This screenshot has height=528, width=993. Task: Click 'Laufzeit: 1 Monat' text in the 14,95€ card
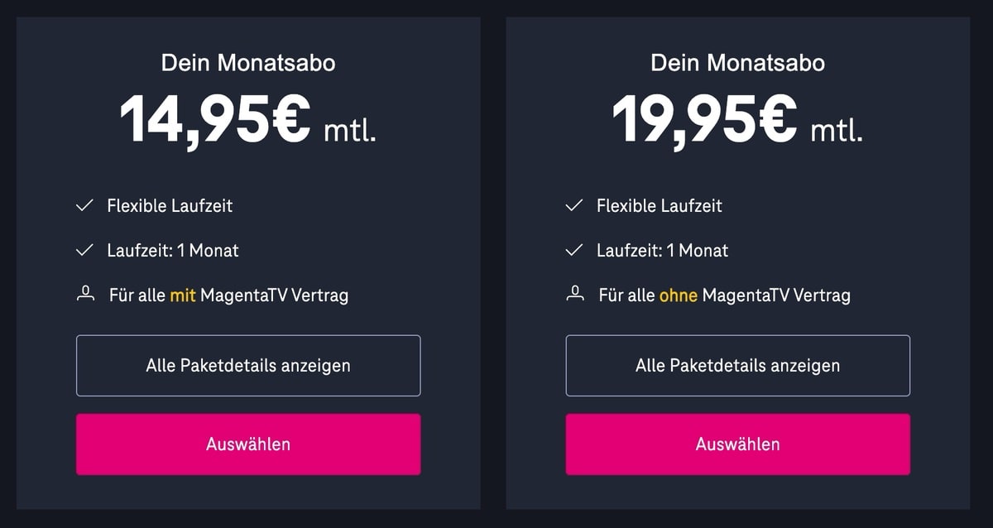point(173,251)
